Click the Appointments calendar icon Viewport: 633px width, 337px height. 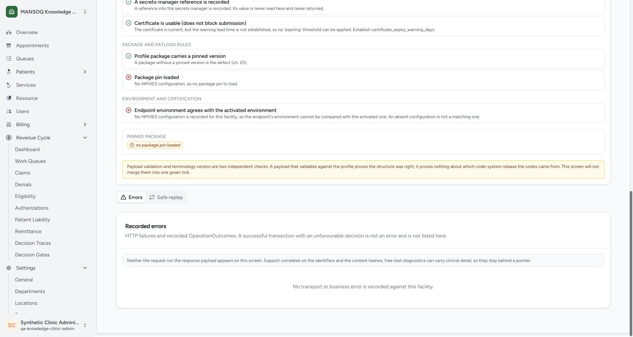(x=9, y=45)
